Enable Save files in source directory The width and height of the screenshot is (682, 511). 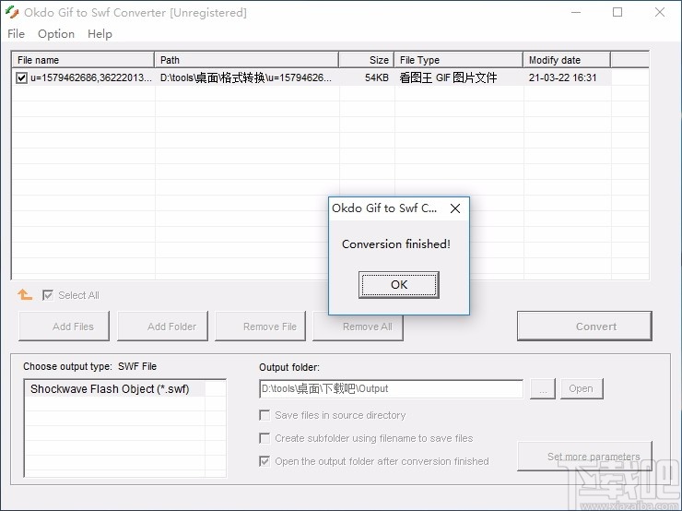point(265,415)
